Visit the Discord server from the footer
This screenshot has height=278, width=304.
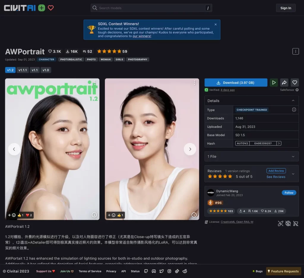click(x=154, y=271)
